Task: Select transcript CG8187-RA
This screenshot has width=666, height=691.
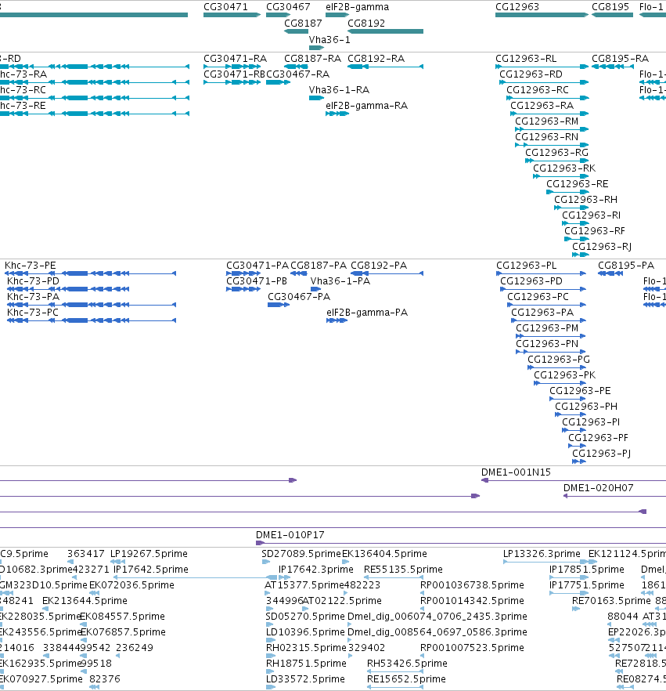Action: 297,67
